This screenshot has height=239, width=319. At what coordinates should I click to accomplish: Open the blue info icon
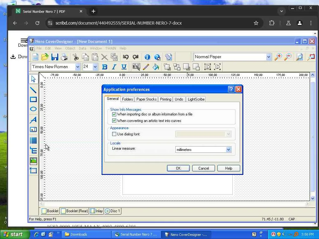[x=147, y=57]
